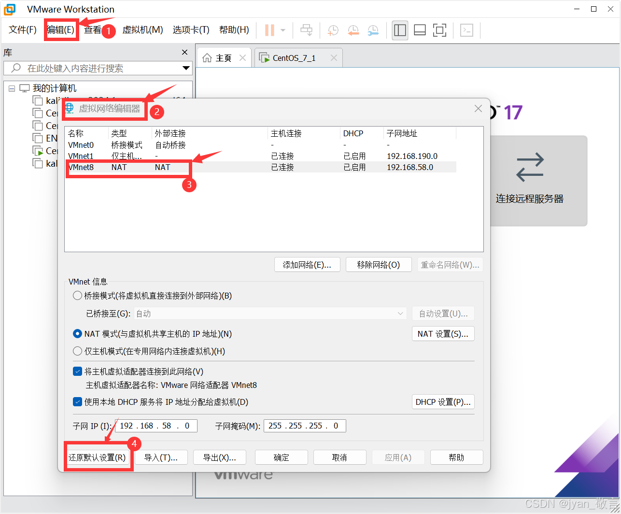Click 还原默认设置(R) button
Screen dimensions: 621x514
pos(97,457)
